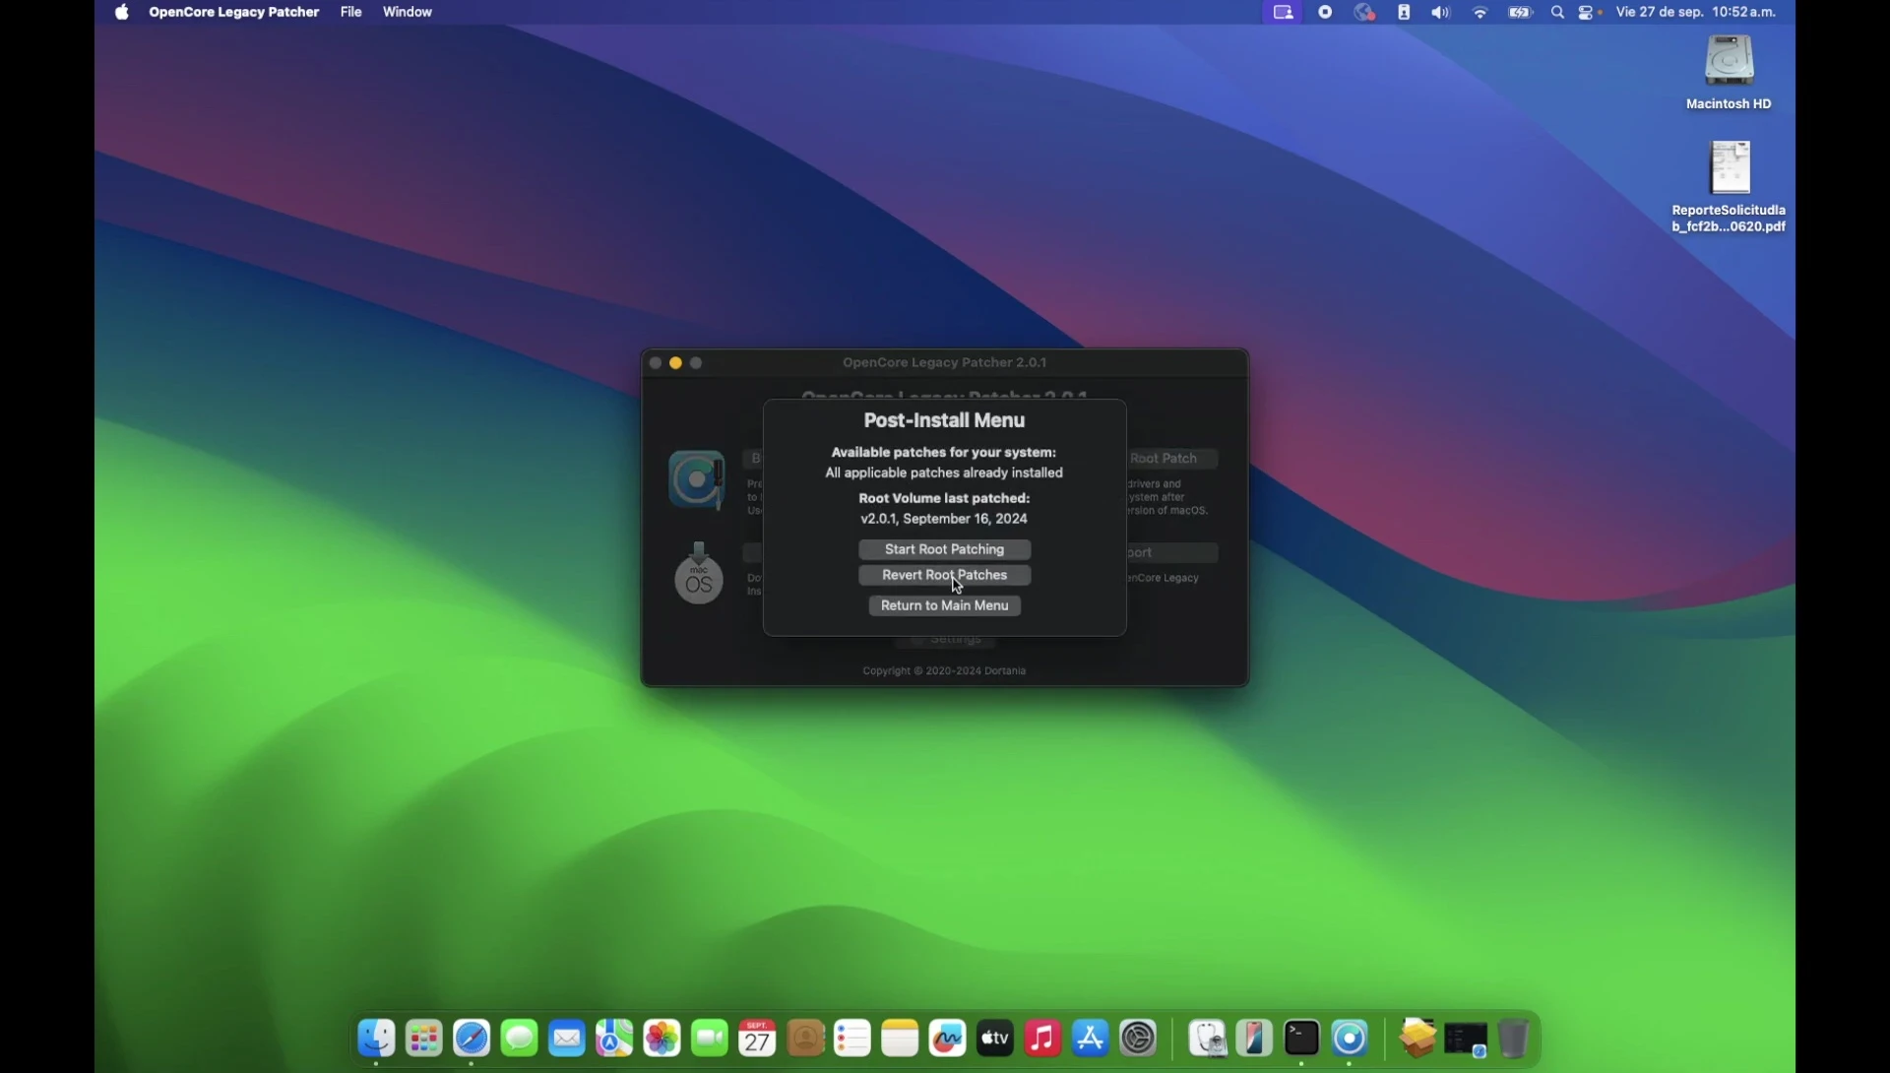Image resolution: width=1890 pixels, height=1073 pixels.
Task: Click the battery status icon
Action: point(1521,12)
